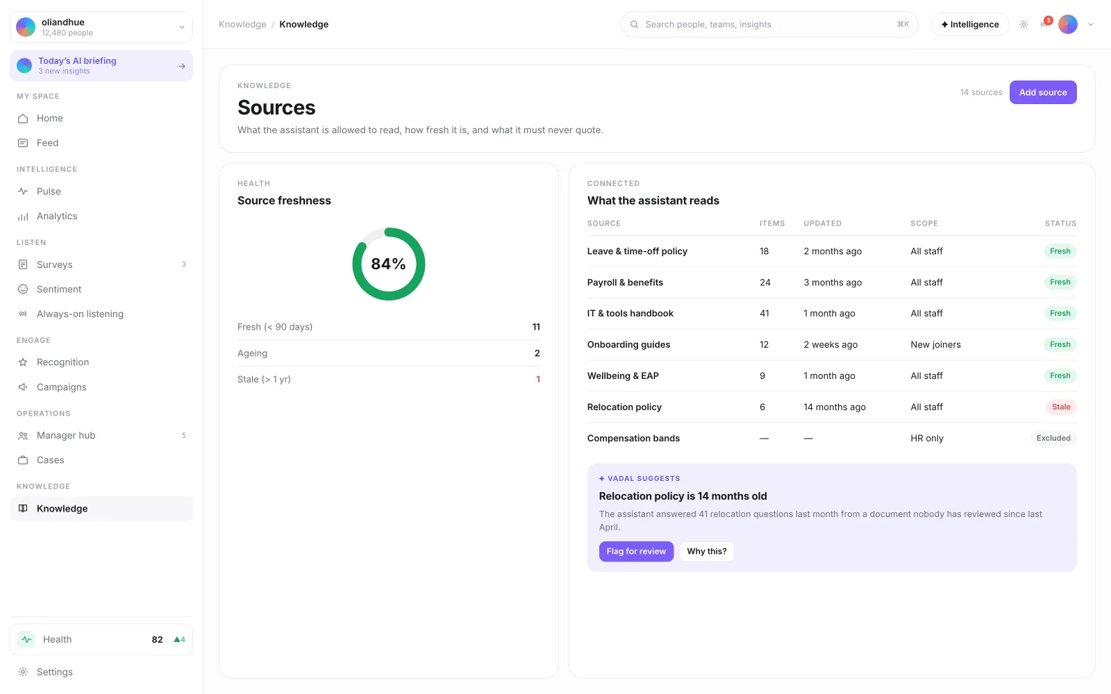Select the Compensation bands source
This screenshot has height=694, width=1111.
(832, 439)
